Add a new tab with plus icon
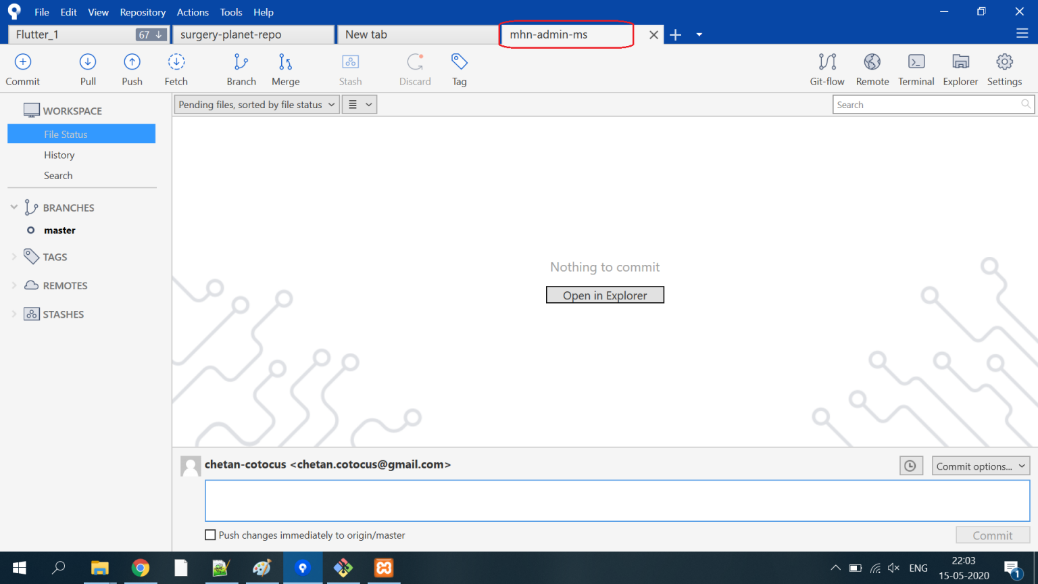This screenshot has width=1038, height=584. (x=675, y=34)
